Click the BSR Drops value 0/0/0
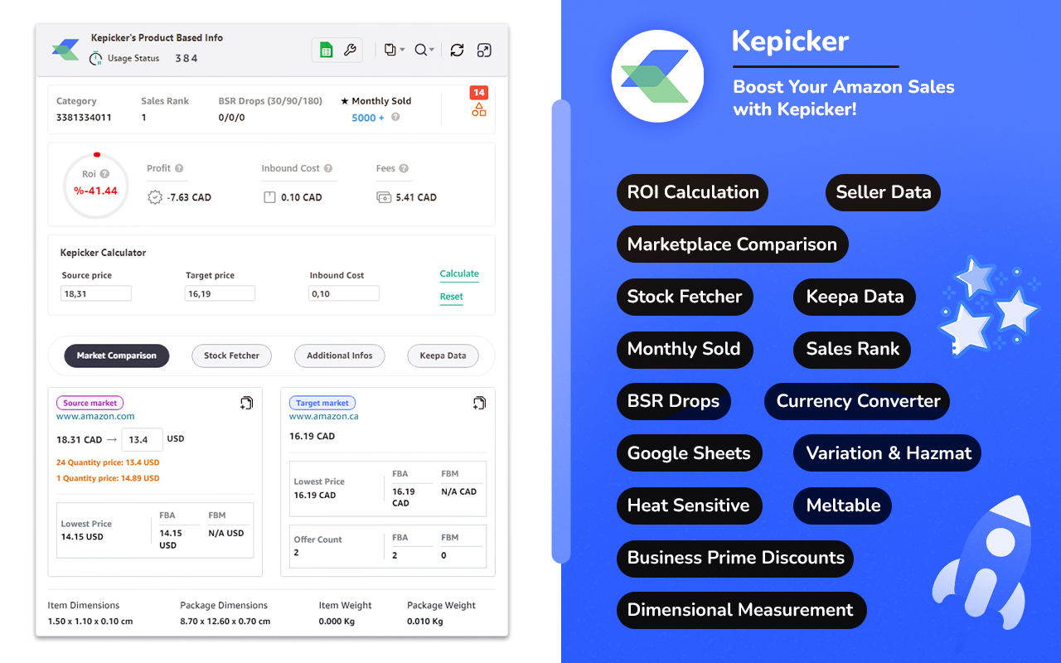This screenshot has width=1061, height=663. 231,118
